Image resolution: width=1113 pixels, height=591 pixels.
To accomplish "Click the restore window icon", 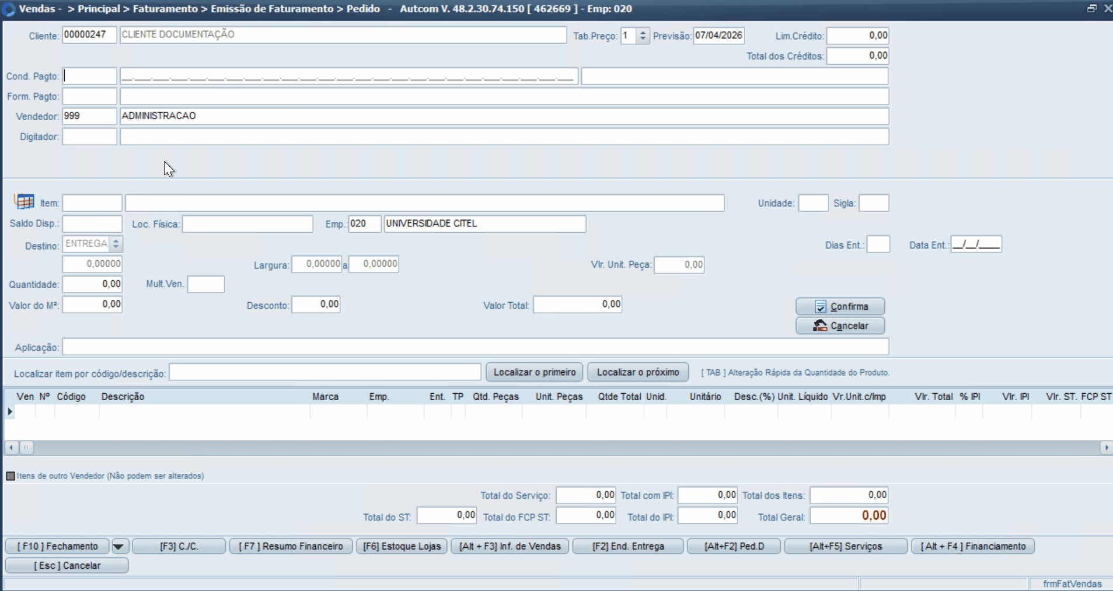I will pos(1091,9).
